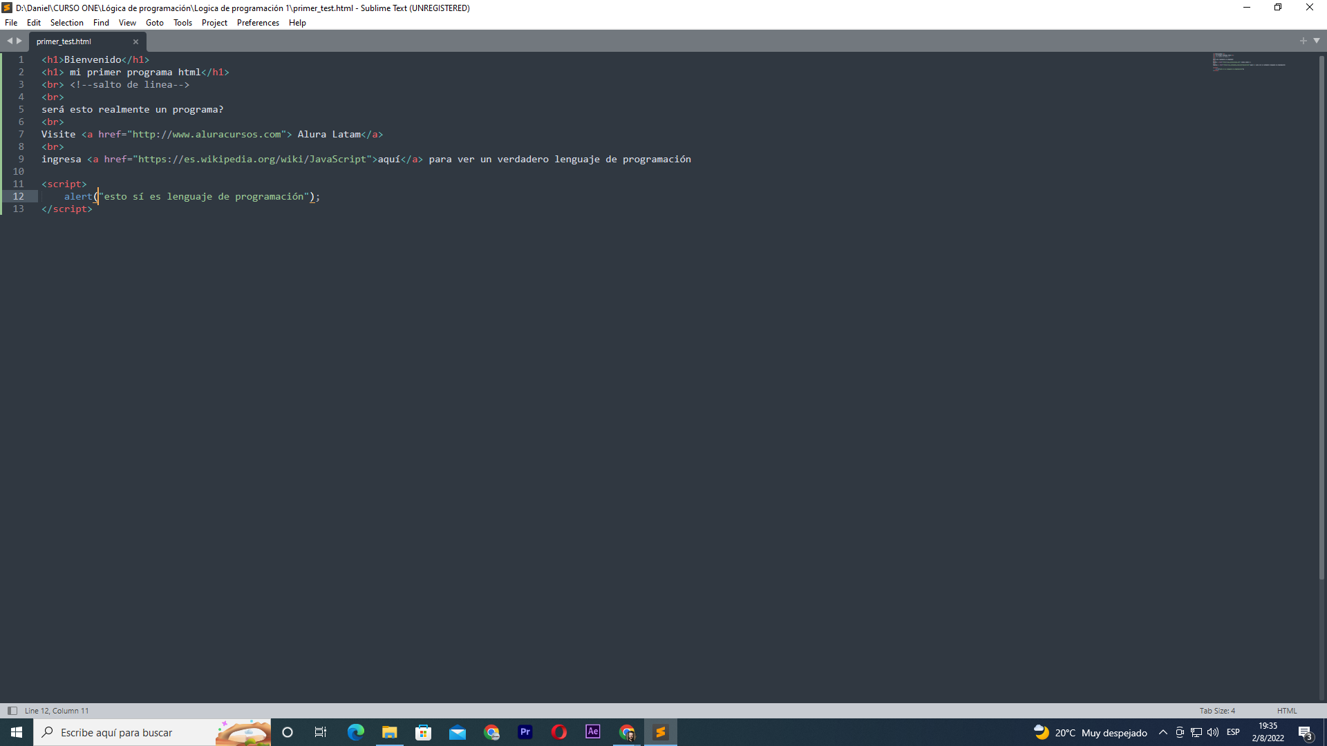Image resolution: width=1327 pixels, height=746 pixels.
Task: Click the Line 12 Column 11 status indicator
Action: click(57, 711)
